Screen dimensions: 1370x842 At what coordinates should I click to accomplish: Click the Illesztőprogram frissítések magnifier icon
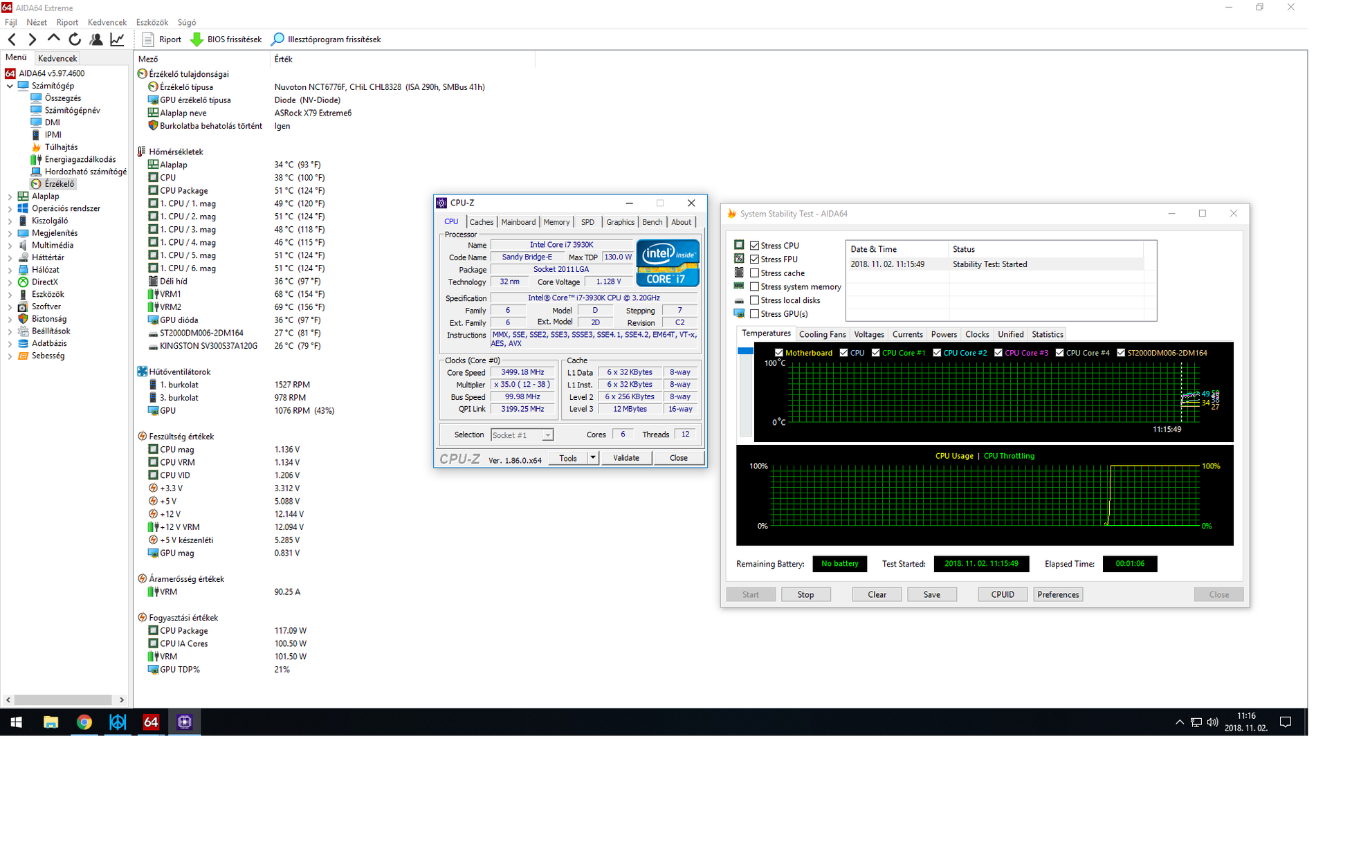pos(277,39)
